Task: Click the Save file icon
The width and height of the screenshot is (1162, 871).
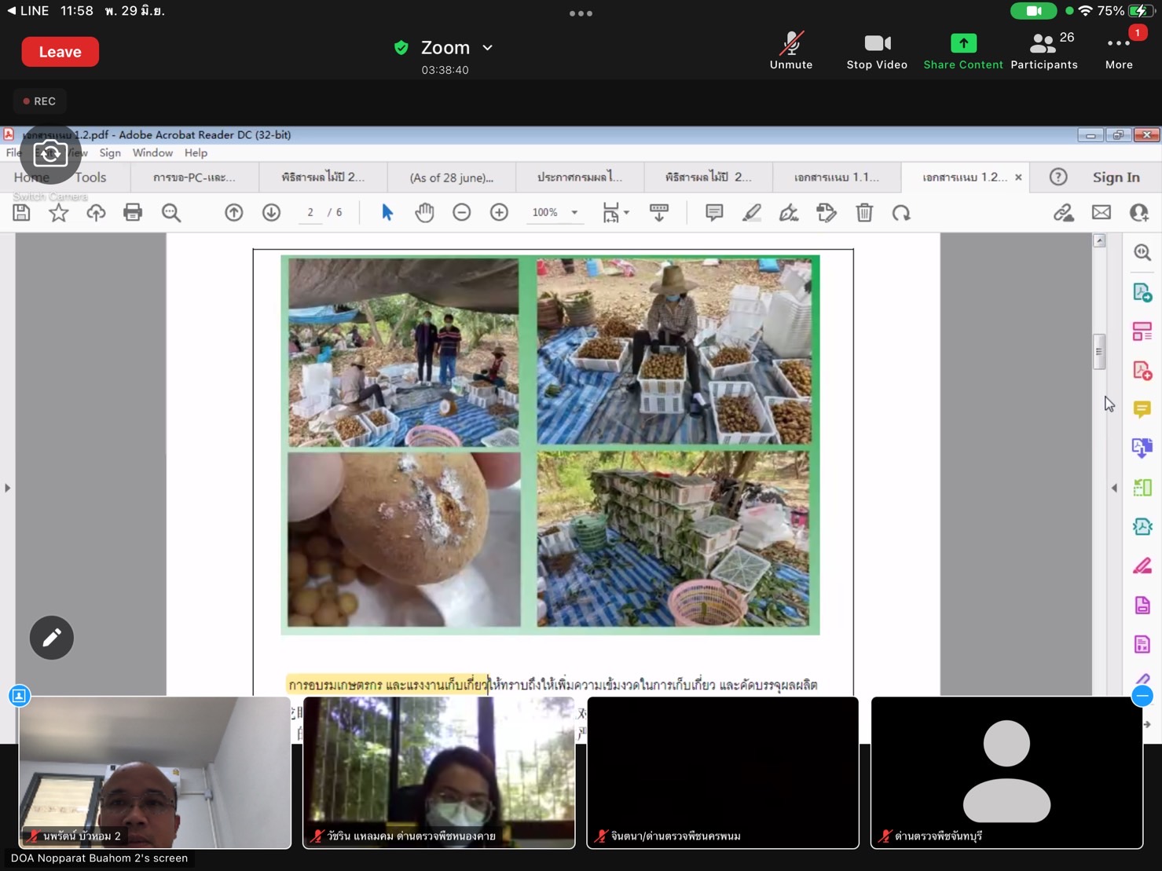Action: pos(21,213)
